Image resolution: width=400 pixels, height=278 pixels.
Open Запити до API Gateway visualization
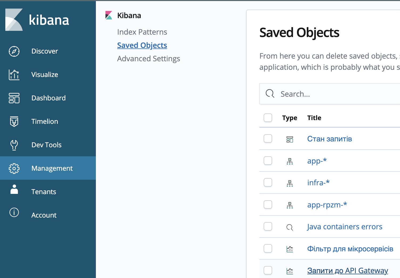[x=348, y=271]
